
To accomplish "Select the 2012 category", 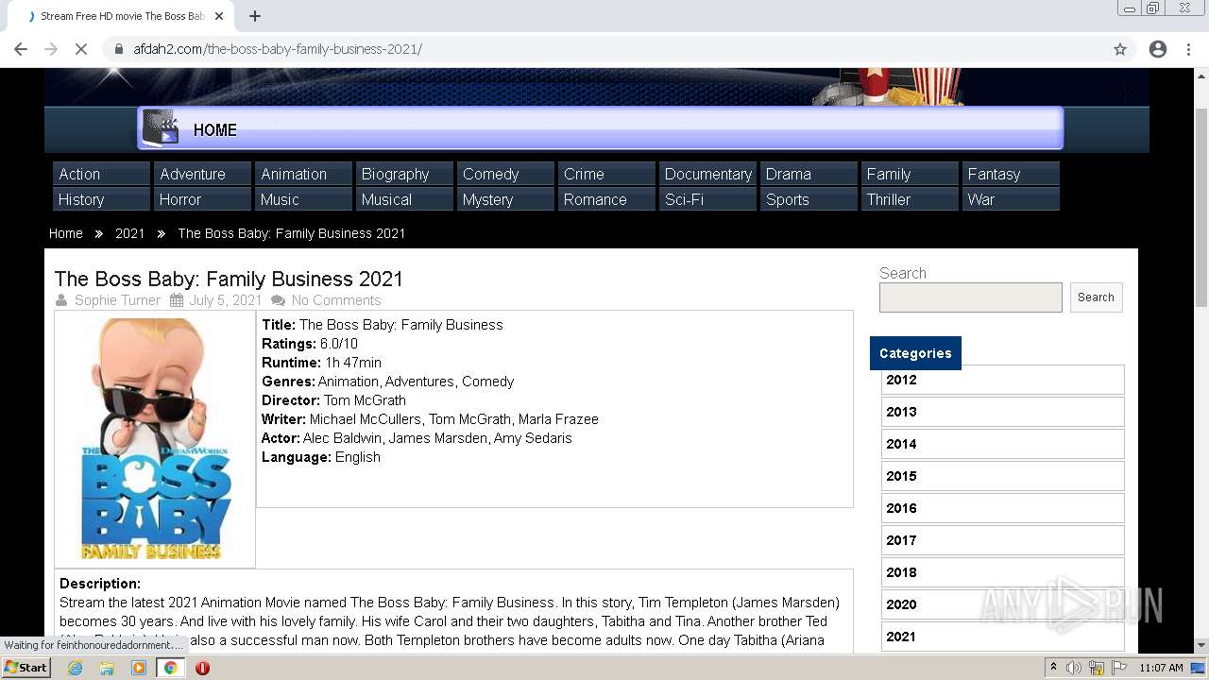I will click(1002, 380).
